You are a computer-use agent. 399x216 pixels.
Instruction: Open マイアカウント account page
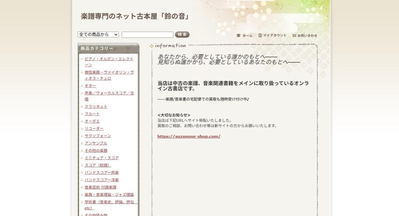(x=275, y=35)
